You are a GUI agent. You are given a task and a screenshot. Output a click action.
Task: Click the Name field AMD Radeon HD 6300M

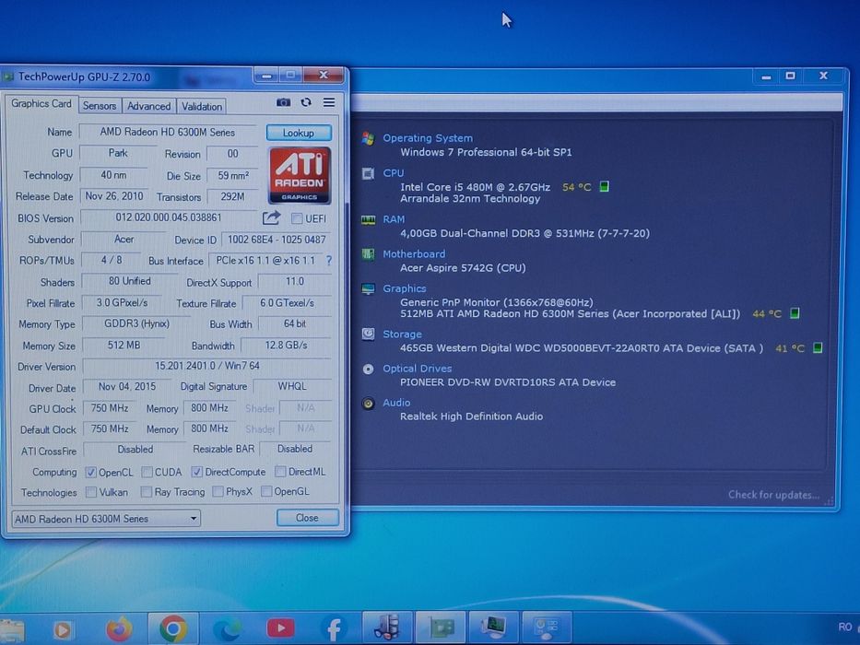point(168,132)
